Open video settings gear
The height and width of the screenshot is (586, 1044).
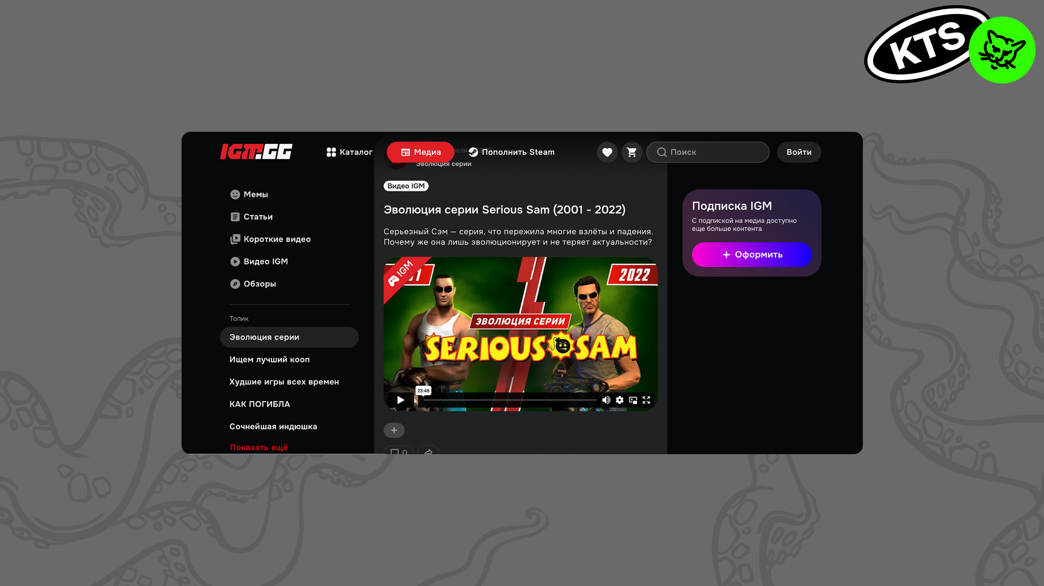pyautogui.click(x=620, y=400)
